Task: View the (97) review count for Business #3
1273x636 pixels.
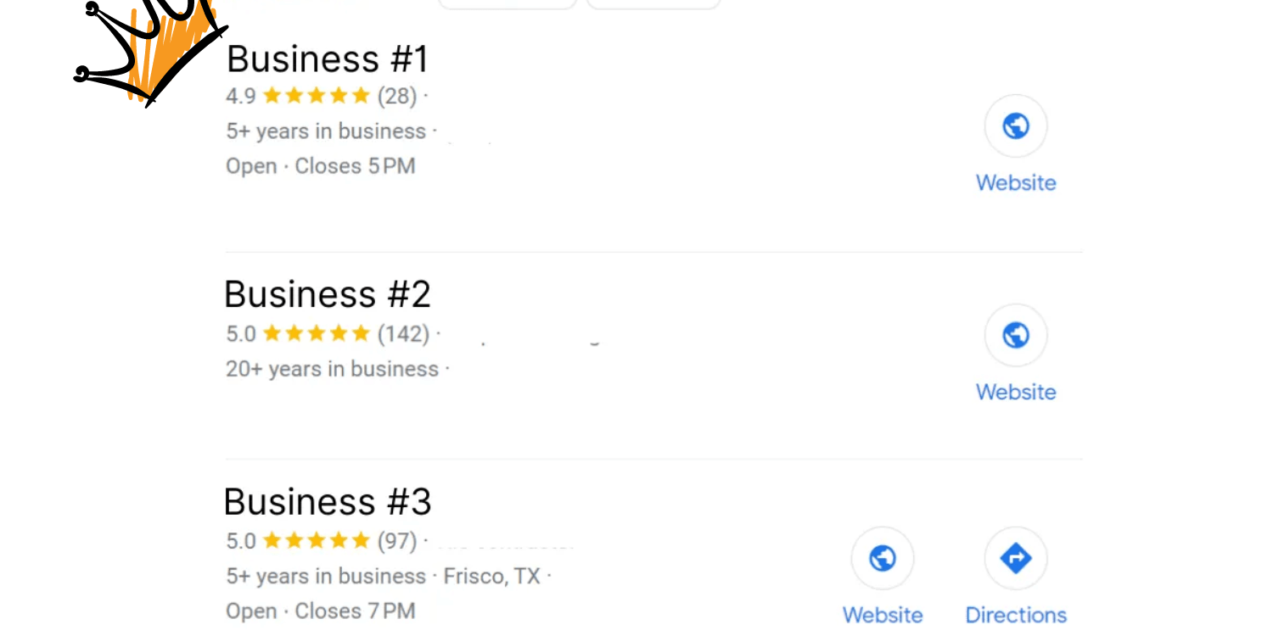Action: click(x=395, y=540)
